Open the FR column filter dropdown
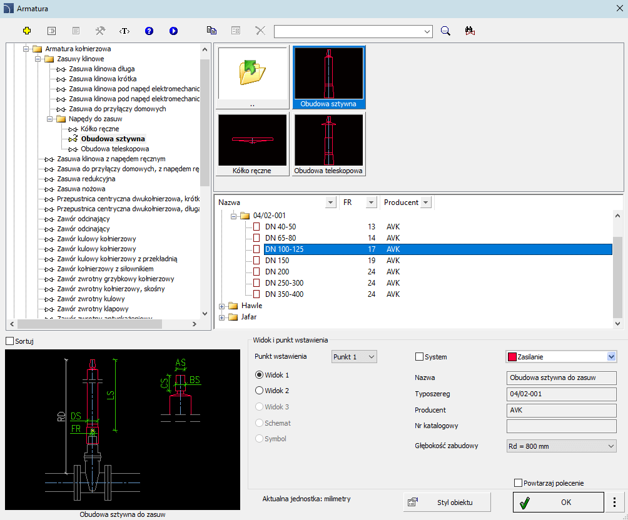The width and height of the screenshot is (628, 520). 372,202
